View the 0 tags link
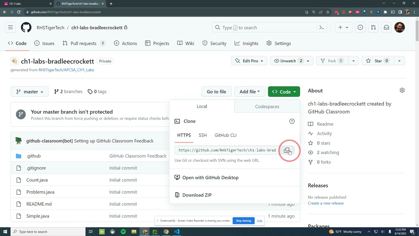 [97, 91]
